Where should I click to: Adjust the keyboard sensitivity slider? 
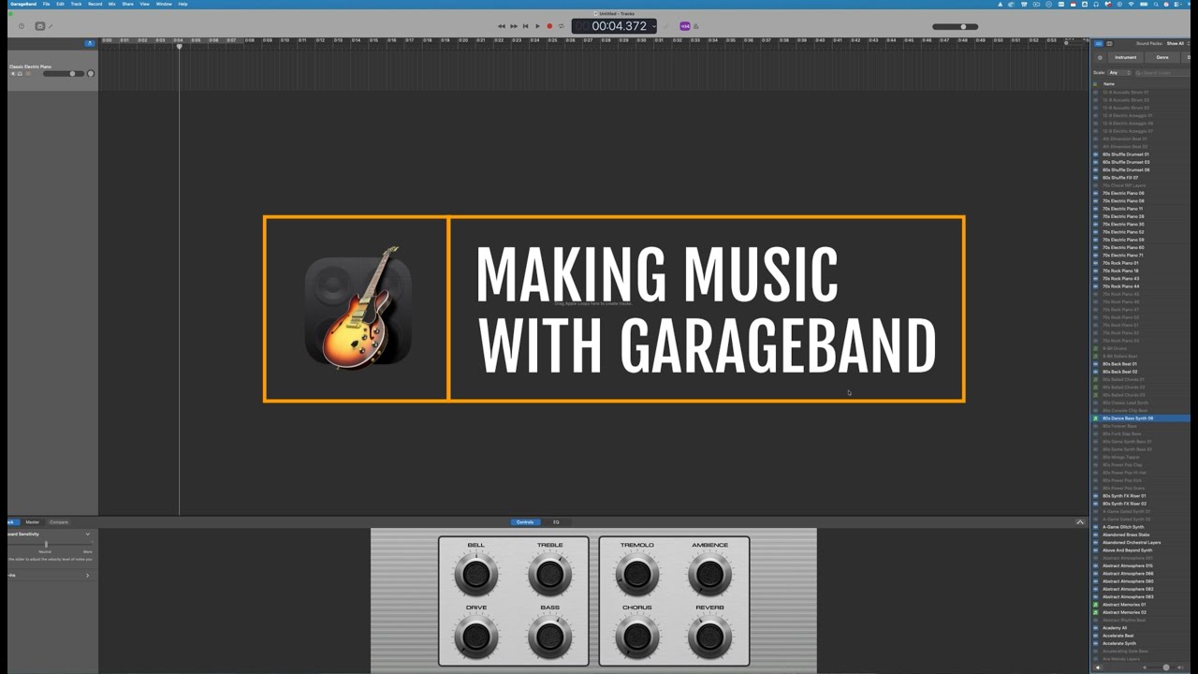coord(47,544)
